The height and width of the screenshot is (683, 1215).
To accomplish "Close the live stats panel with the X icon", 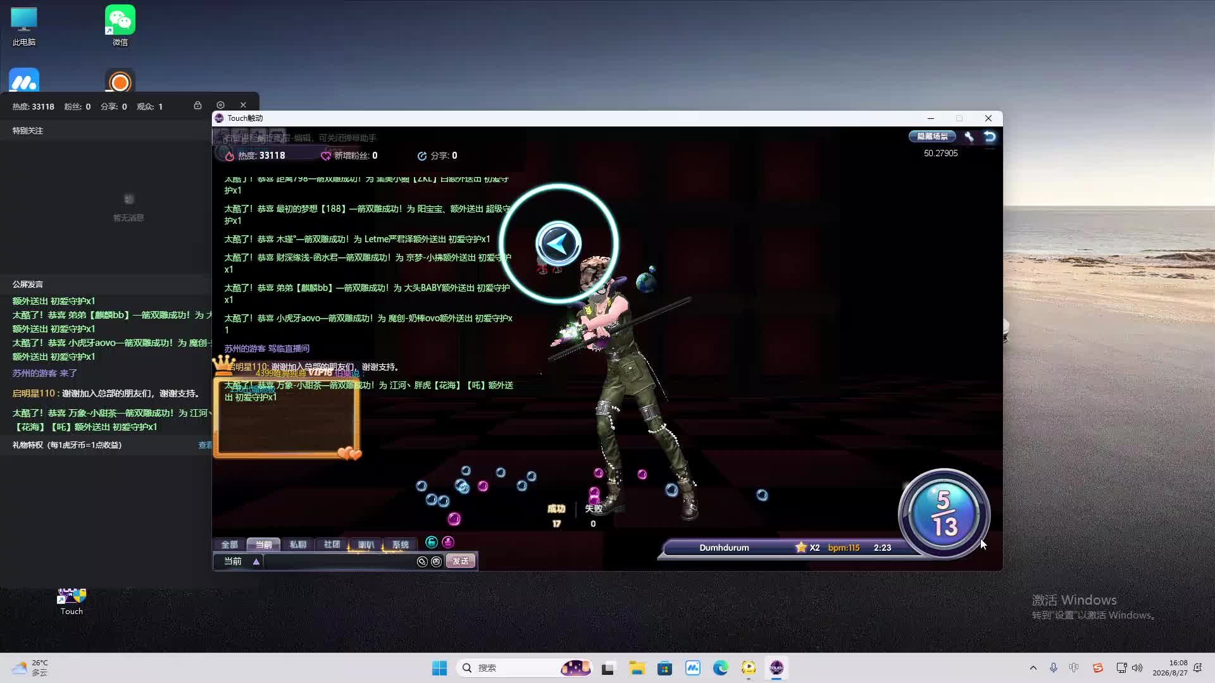I will (x=243, y=105).
